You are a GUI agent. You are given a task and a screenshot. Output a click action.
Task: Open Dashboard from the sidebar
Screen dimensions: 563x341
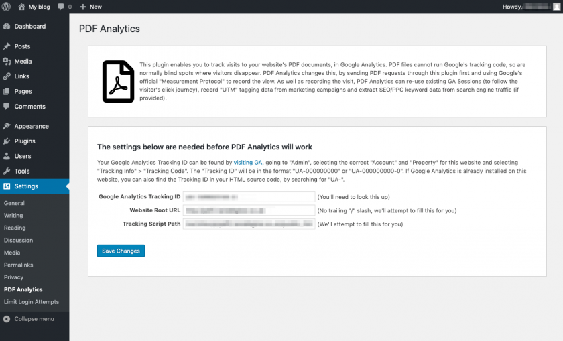pyautogui.click(x=29, y=27)
